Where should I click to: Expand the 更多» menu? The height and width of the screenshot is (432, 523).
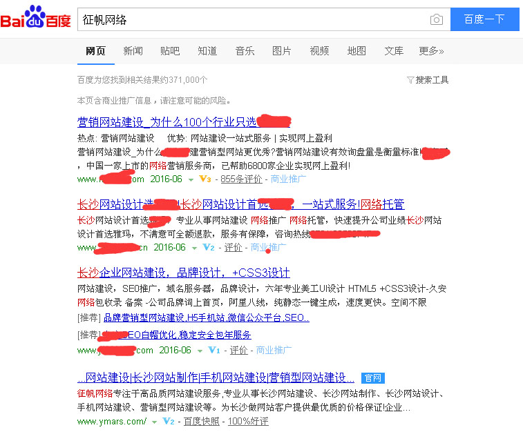point(431,51)
